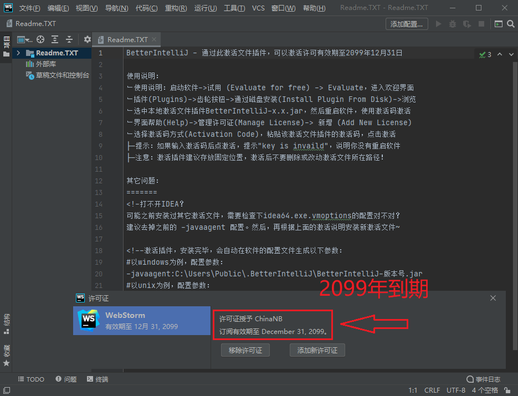
Task: Open the 导航(N) menu
Action: [x=116, y=8]
